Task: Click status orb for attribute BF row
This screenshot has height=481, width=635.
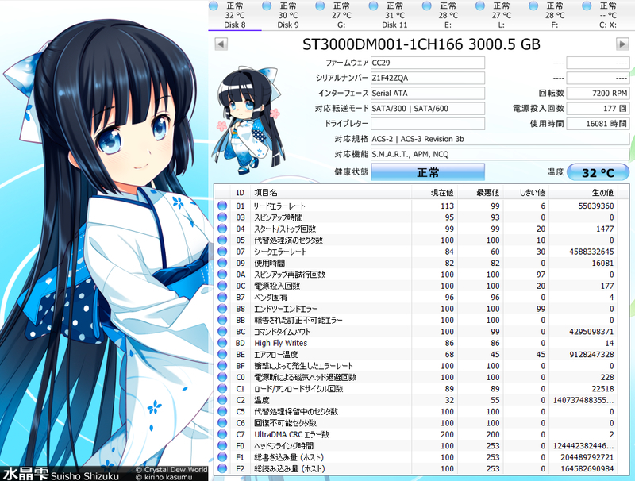Action: tap(222, 366)
